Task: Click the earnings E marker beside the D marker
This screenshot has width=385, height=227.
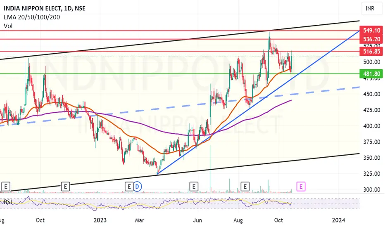Action: point(129,187)
